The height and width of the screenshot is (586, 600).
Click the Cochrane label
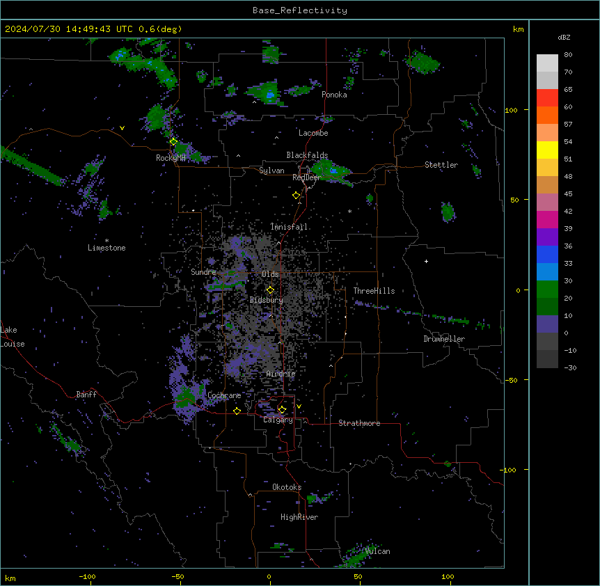(224, 395)
